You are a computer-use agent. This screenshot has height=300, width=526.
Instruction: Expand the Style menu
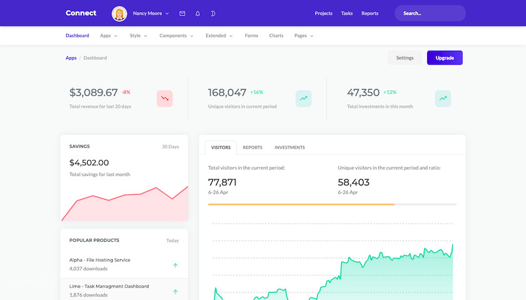pos(138,36)
